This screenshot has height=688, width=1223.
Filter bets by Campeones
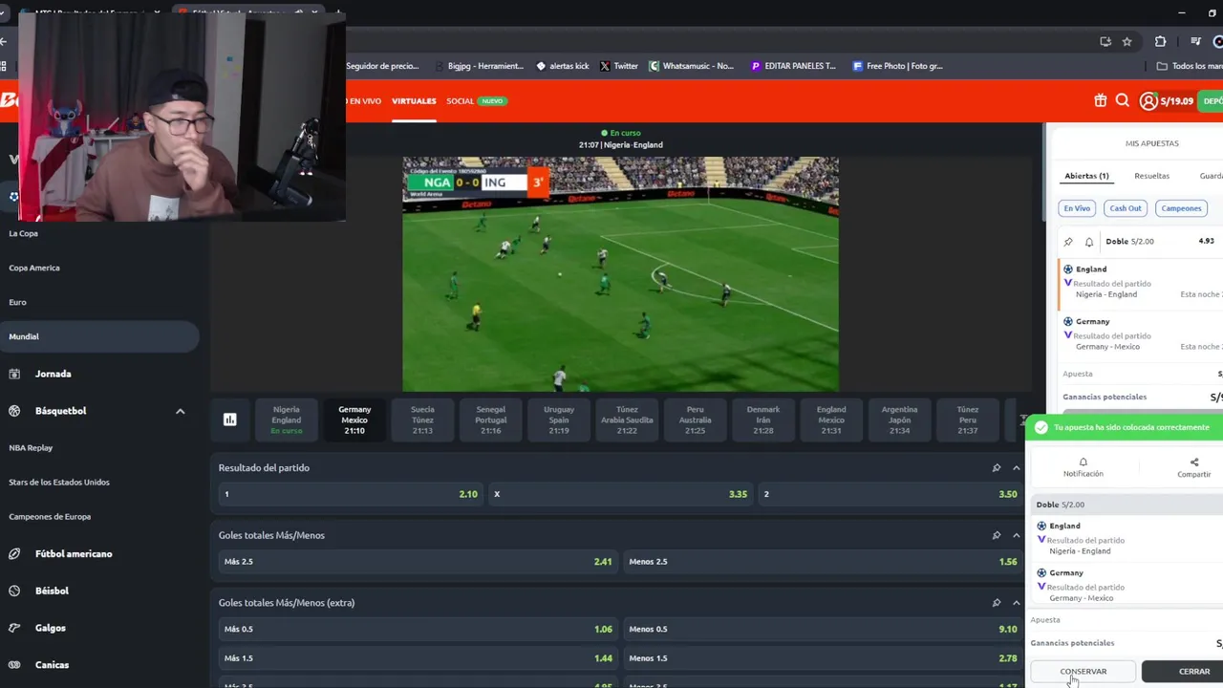[x=1181, y=208]
